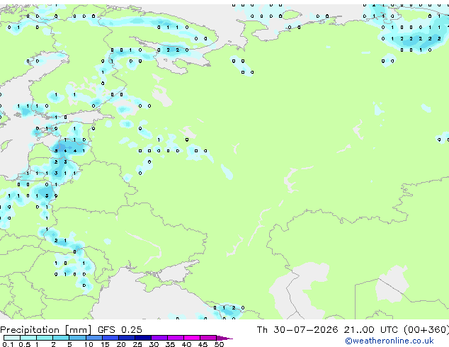Choose the 2–5 mm legend swatch
Image resolution: width=449 pixels, height=347 pixels.
(61, 338)
